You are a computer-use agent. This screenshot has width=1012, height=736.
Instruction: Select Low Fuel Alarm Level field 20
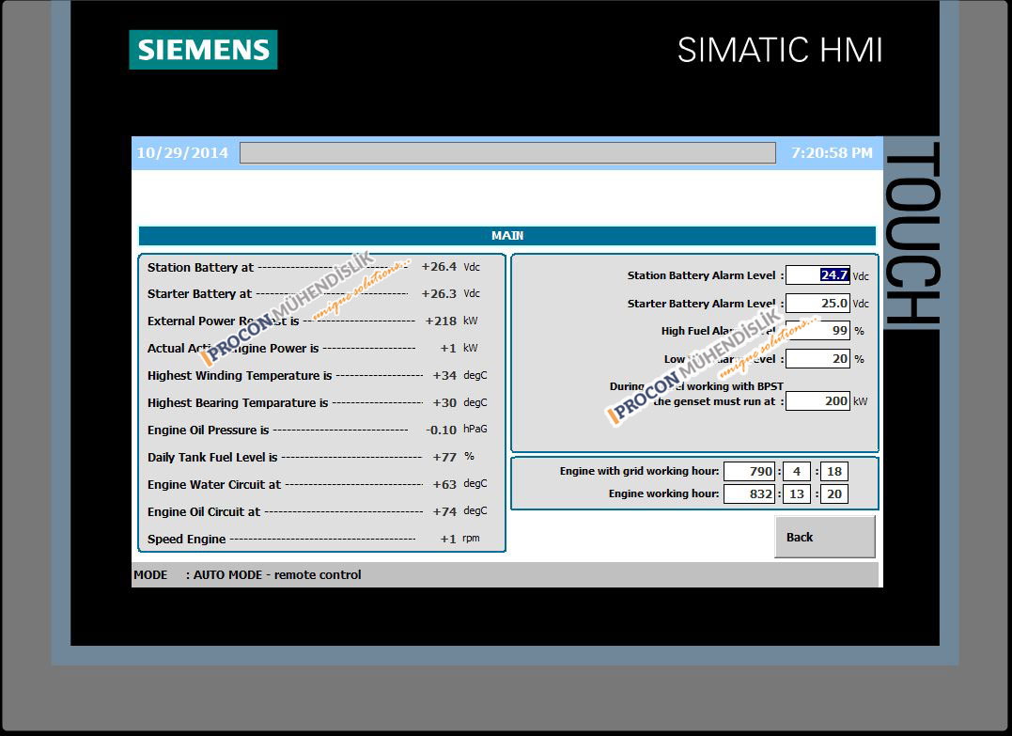(817, 358)
